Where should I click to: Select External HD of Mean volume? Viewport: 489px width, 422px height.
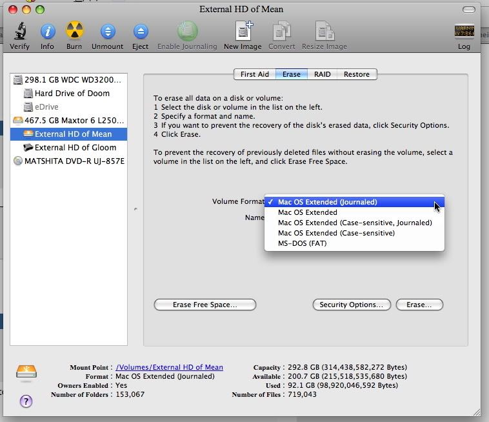click(68, 134)
